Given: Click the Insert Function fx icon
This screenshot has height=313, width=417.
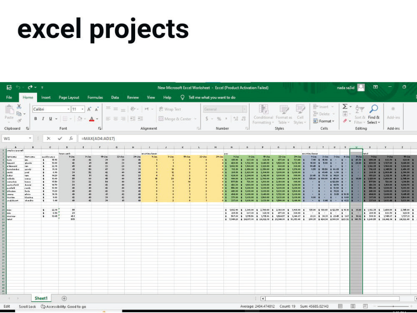Looking at the screenshot, I should (x=71, y=139).
